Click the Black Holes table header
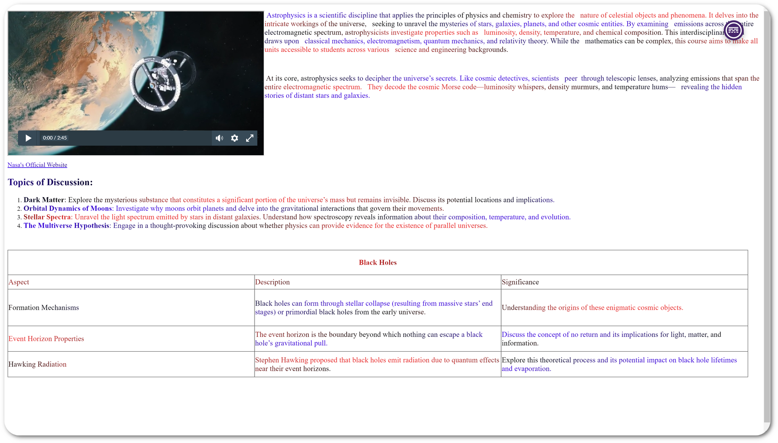 click(x=377, y=263)
